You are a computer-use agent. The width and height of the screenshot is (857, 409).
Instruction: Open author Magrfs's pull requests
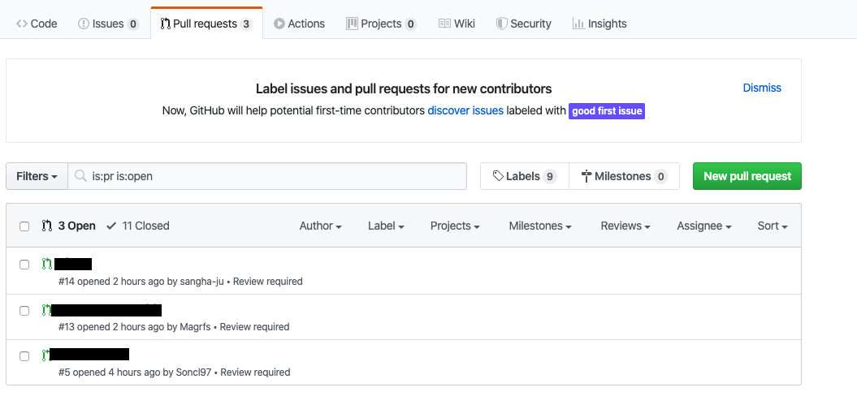coord(195,327)
